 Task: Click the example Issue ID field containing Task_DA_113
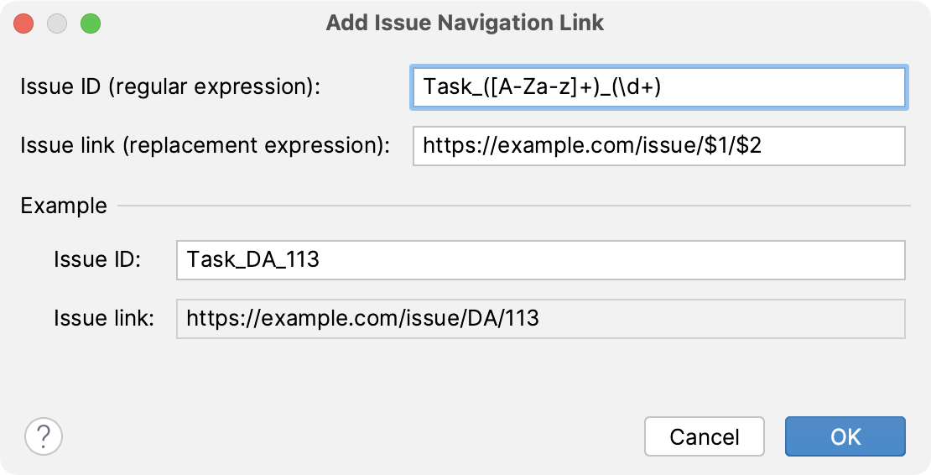coord(540,259)
